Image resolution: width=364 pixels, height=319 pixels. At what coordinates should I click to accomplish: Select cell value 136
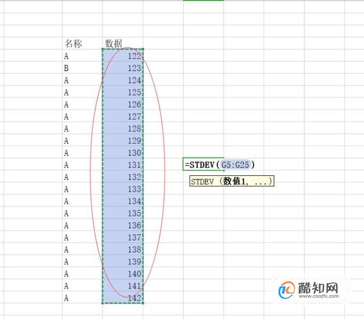pos(123,224)
